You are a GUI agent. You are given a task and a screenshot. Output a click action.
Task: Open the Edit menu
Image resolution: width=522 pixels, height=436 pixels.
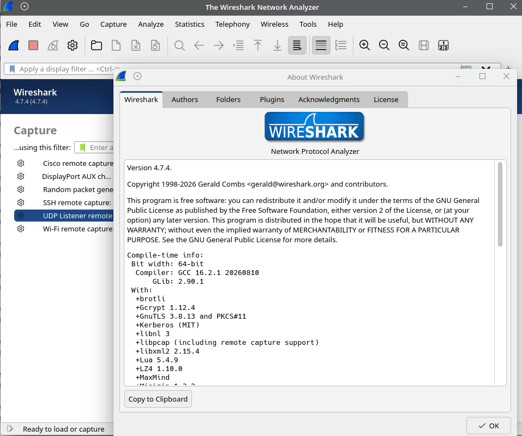[34, 25]
